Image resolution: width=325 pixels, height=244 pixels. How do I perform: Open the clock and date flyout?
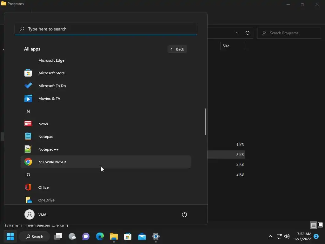(x=302, y=236)
